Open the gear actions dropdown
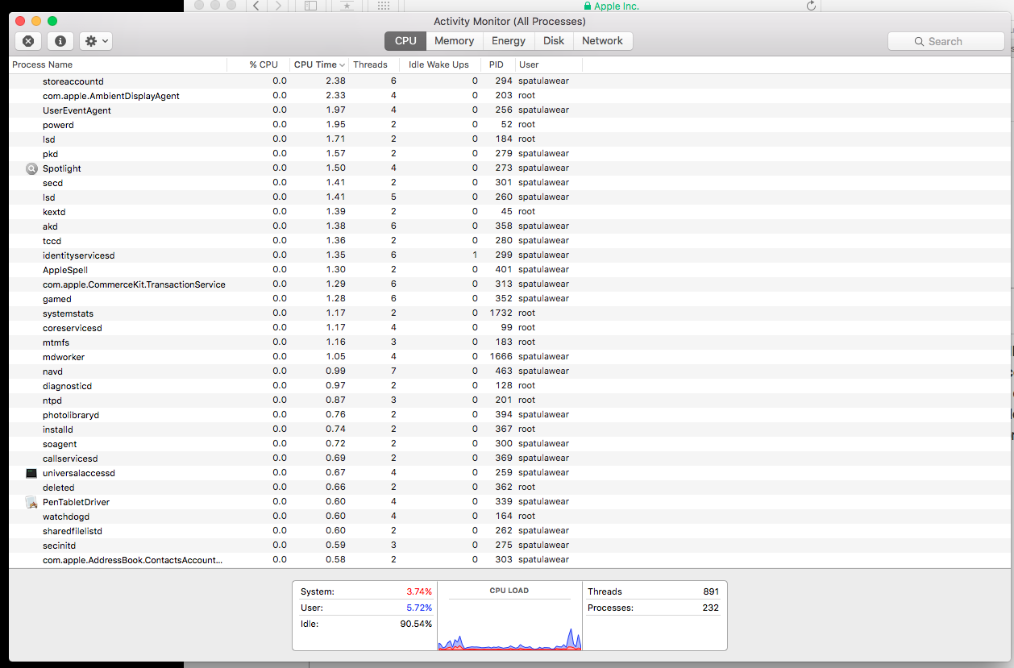 tap(95, 41)
